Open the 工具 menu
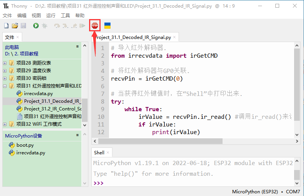304x196 pixels. (65, 16)
